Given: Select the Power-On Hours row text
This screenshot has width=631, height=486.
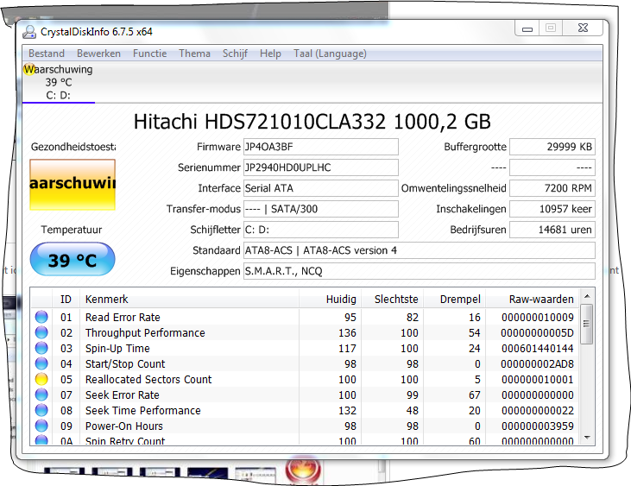Looking at the screenshot, I should (x=124, y=426).
